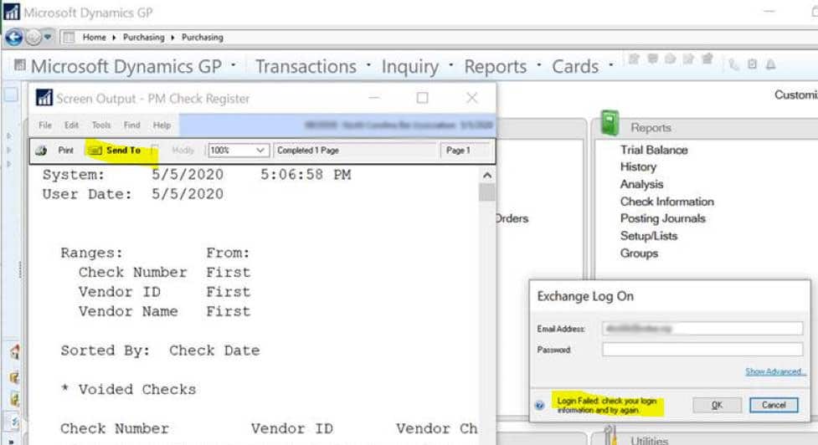Click the Send To envelope icon
The height and width of the screenshot is (445, 818).
coord(95,151)
